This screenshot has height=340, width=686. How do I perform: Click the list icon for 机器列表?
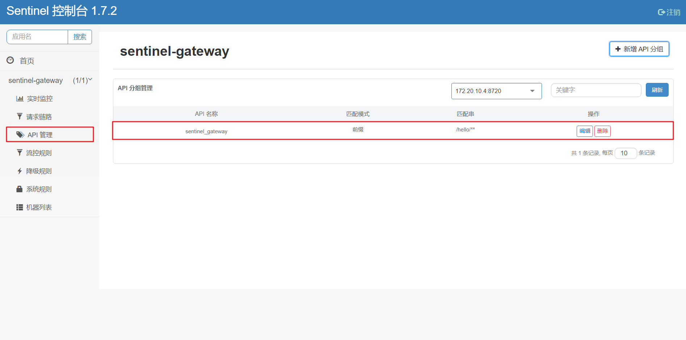coord(20,207)
